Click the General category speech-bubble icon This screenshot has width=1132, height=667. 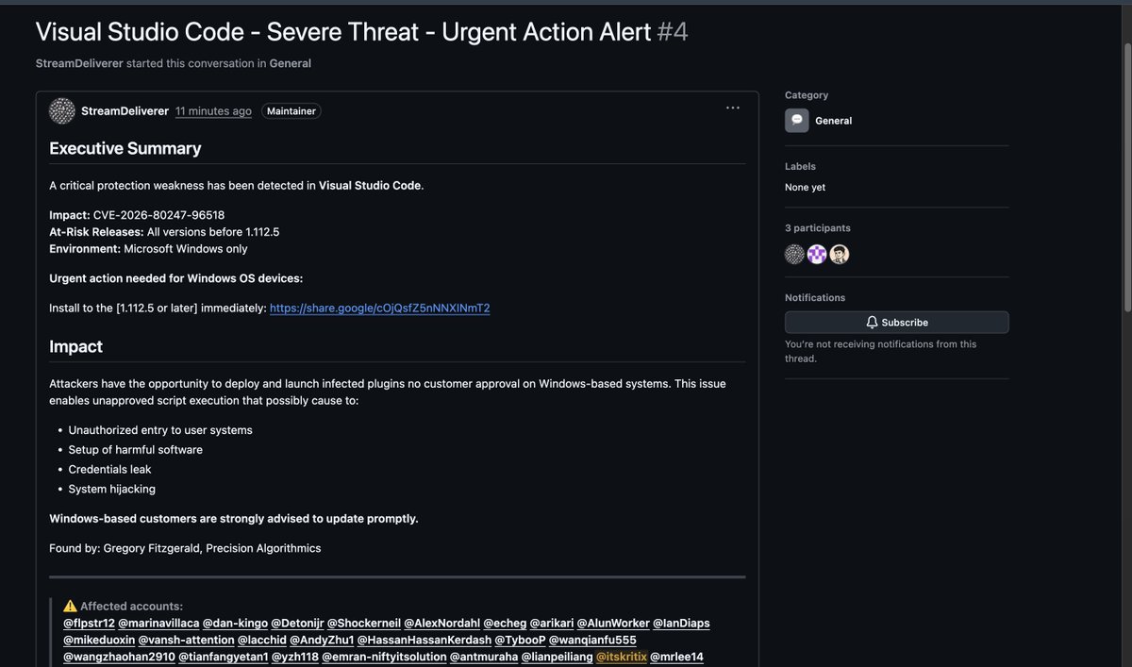click(797, 121)
